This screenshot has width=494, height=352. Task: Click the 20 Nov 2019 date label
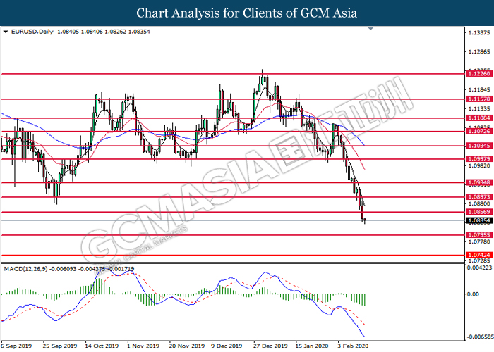pos(187,346)
